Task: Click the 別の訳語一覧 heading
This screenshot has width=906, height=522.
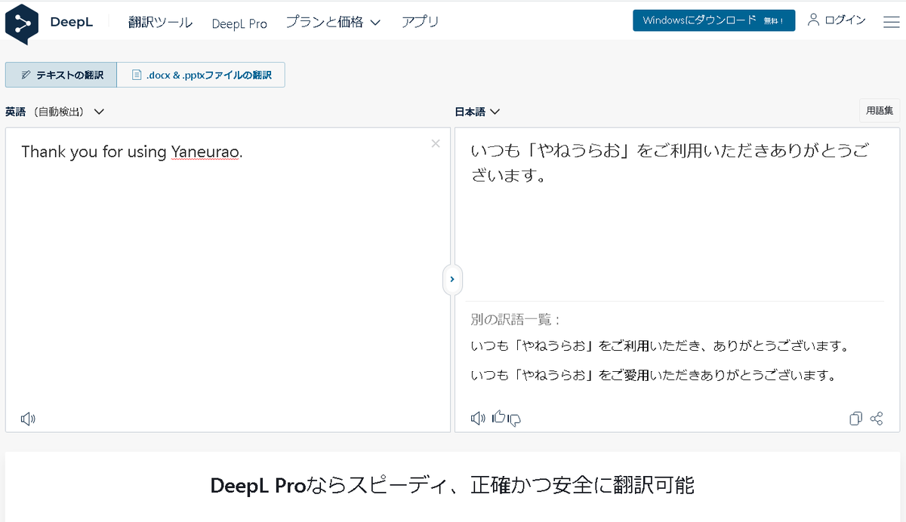Action: [x=516, y=319]
